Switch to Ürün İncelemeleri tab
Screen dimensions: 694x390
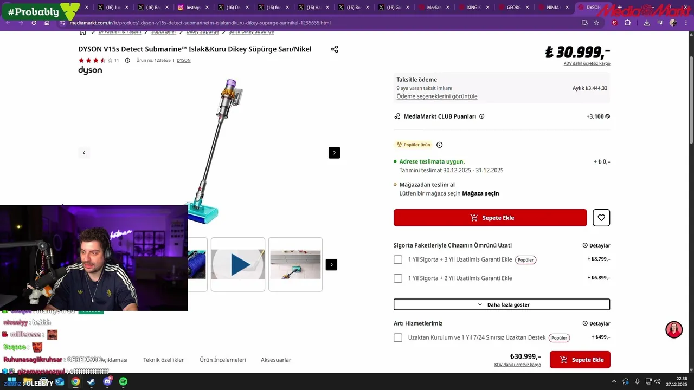[222, 360]
